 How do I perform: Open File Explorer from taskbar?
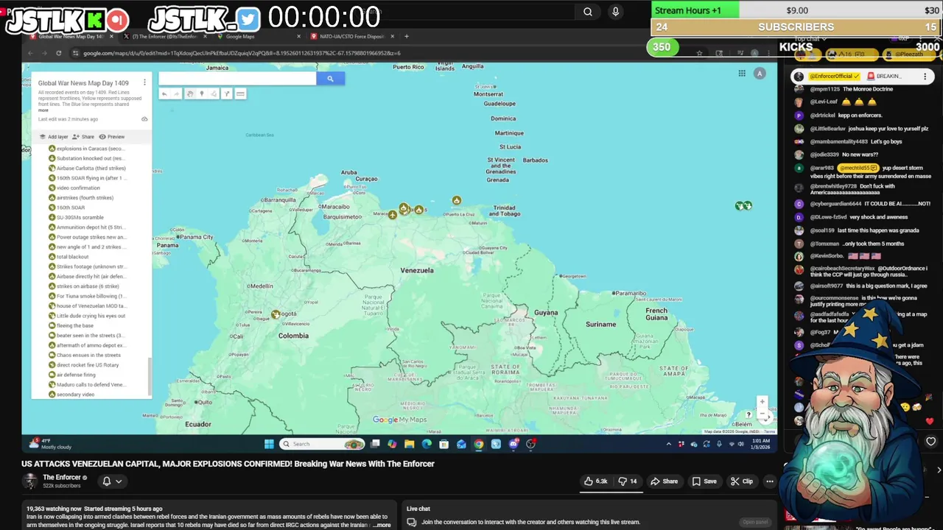click(409, 444)
